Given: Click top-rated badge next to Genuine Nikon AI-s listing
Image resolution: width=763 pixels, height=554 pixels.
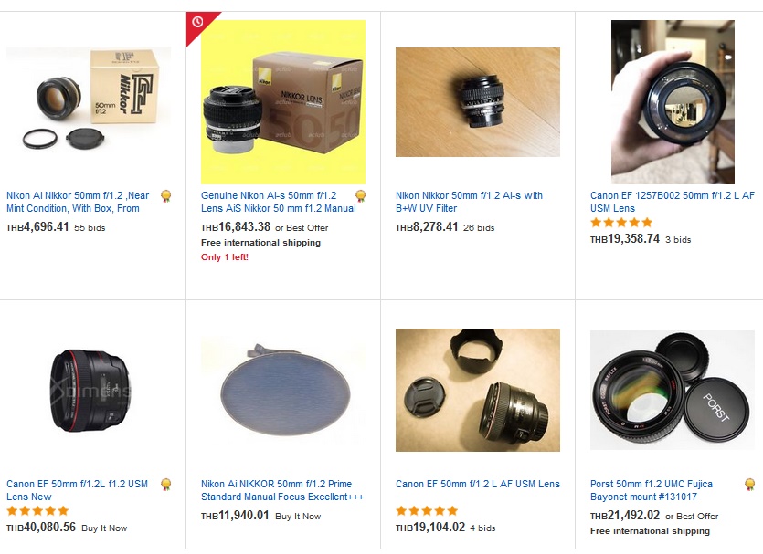Looking at the screenshot, I should 361,196.
